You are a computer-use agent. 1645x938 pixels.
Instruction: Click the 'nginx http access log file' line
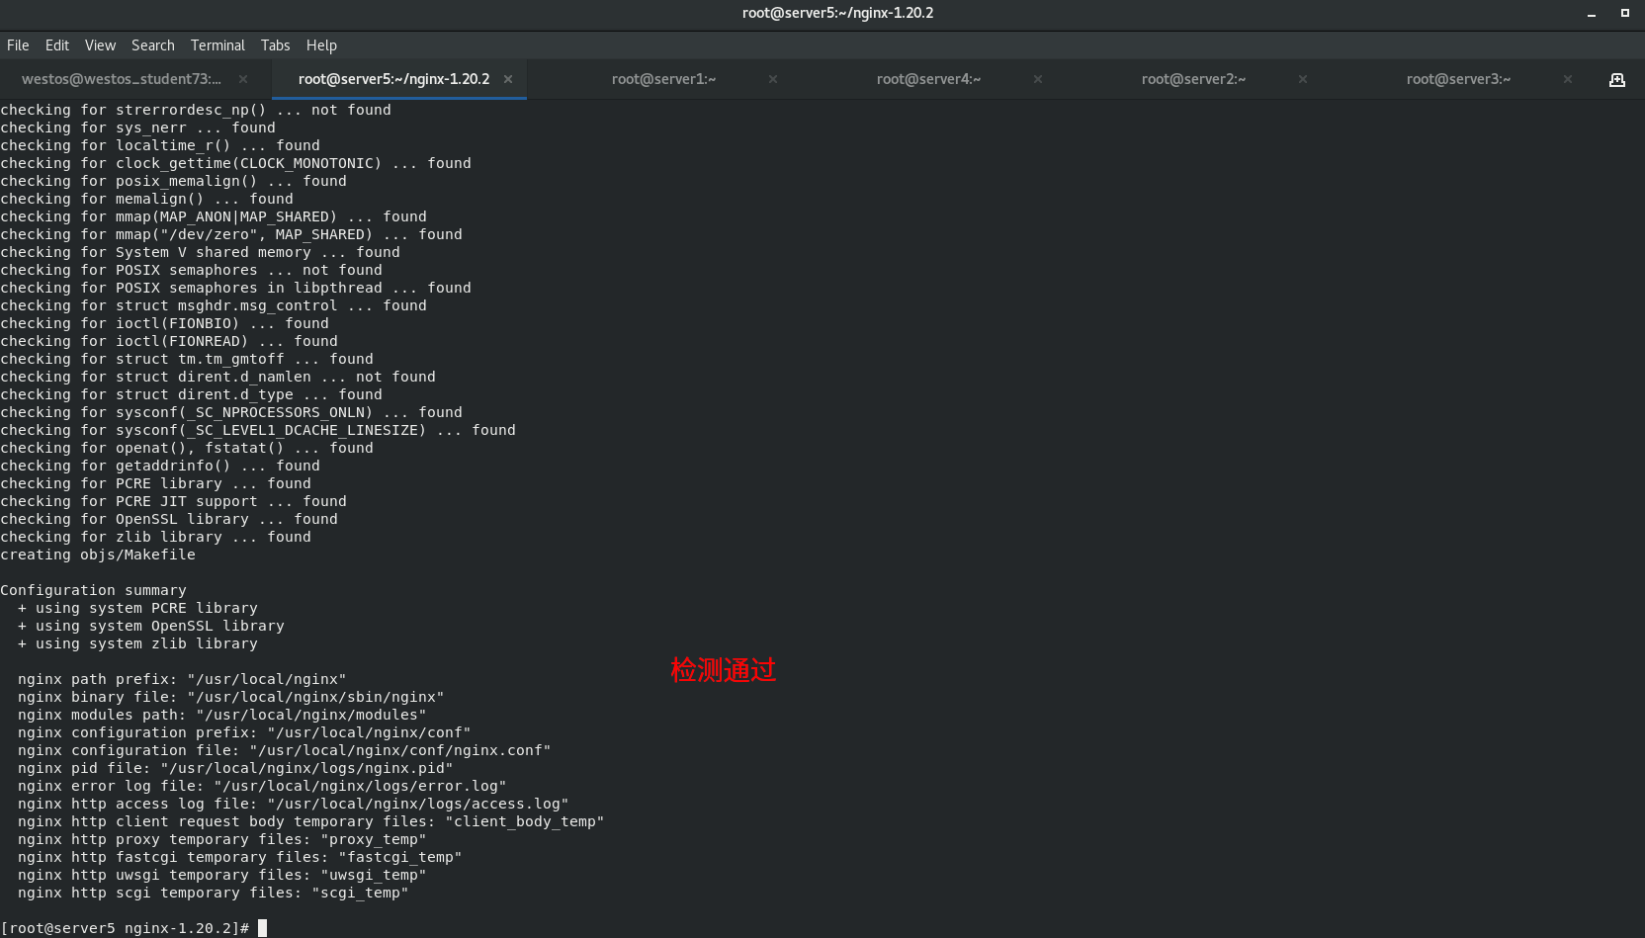point(294,804)
